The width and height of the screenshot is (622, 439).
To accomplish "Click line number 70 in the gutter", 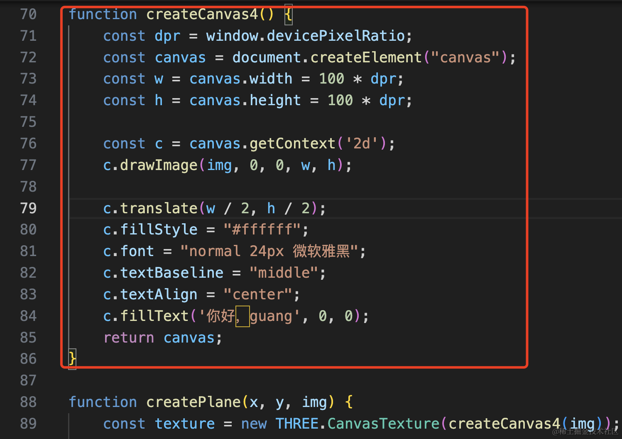I will point(28,14).
